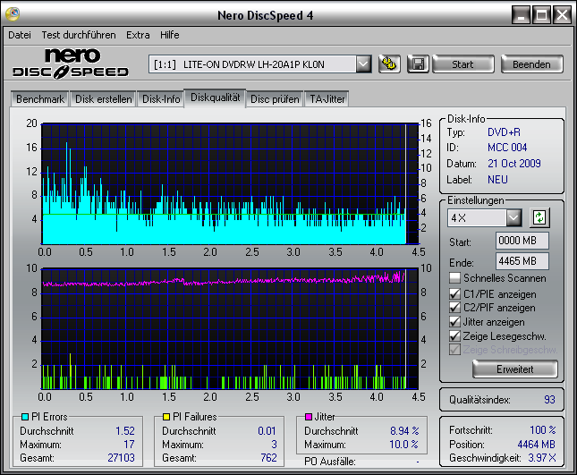Click the drive options icon beside drive selector
This screenshot has width=577, height=475.
point(388,64)
